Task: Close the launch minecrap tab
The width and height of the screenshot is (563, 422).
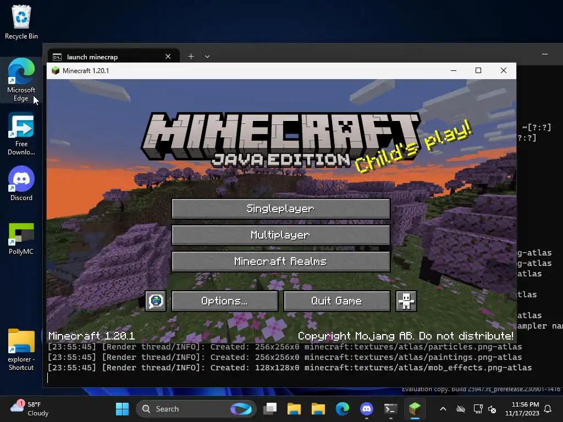Action: [168, 57]
